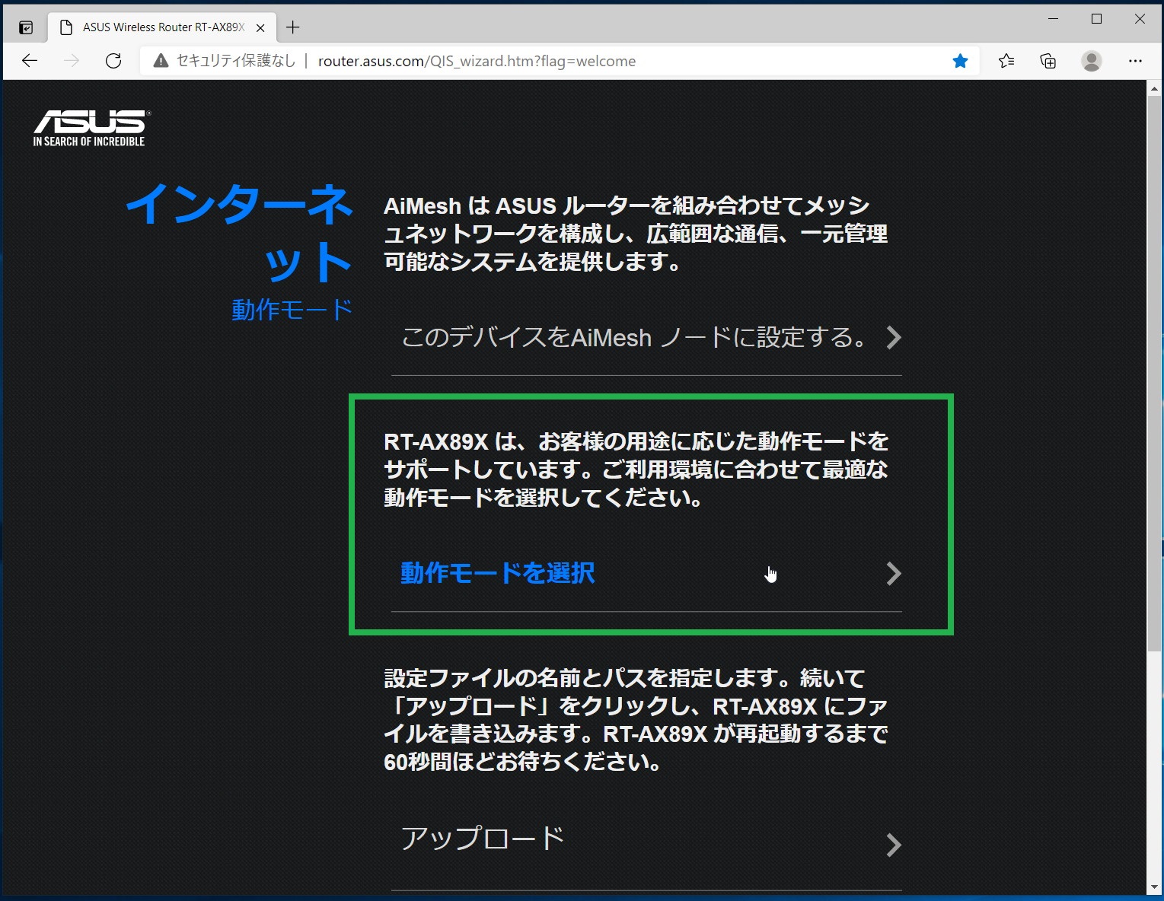Click the ASUS logo
This screenshot has height=901, width=1164.
91,128
